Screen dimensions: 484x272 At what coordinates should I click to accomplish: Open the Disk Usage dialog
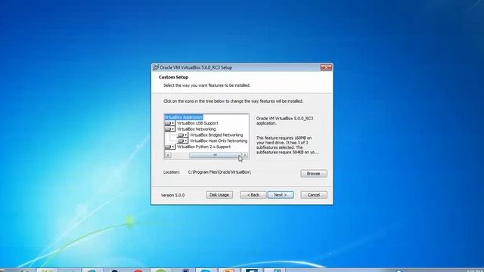point(219,195)
